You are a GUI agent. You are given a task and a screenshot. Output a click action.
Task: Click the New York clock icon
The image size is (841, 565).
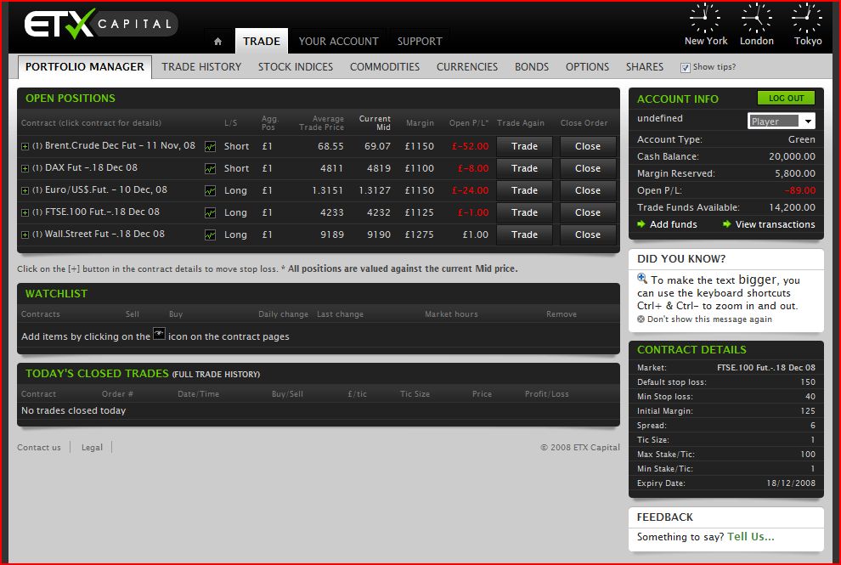[x=705, y=19]
